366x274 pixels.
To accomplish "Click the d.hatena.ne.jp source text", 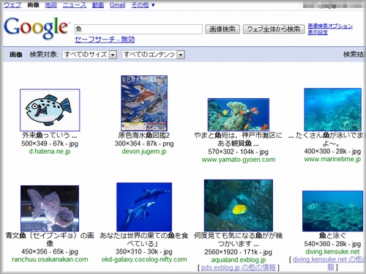I will coord(50,152).
